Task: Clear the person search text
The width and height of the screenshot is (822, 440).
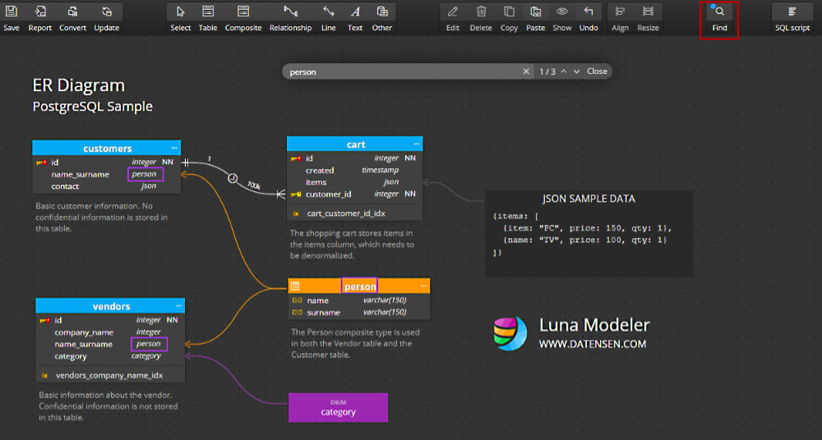Action: pyautogui.click(x=526, y=71)
